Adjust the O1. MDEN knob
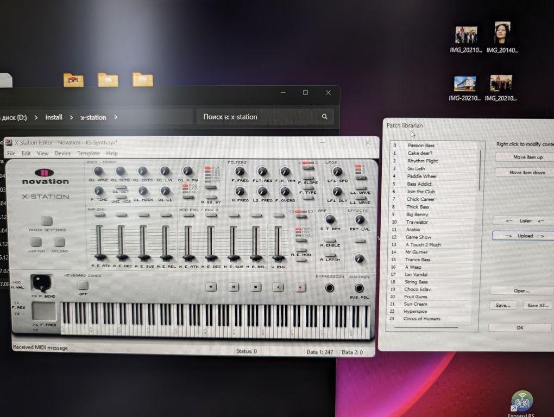 click(x=143, y=191)
